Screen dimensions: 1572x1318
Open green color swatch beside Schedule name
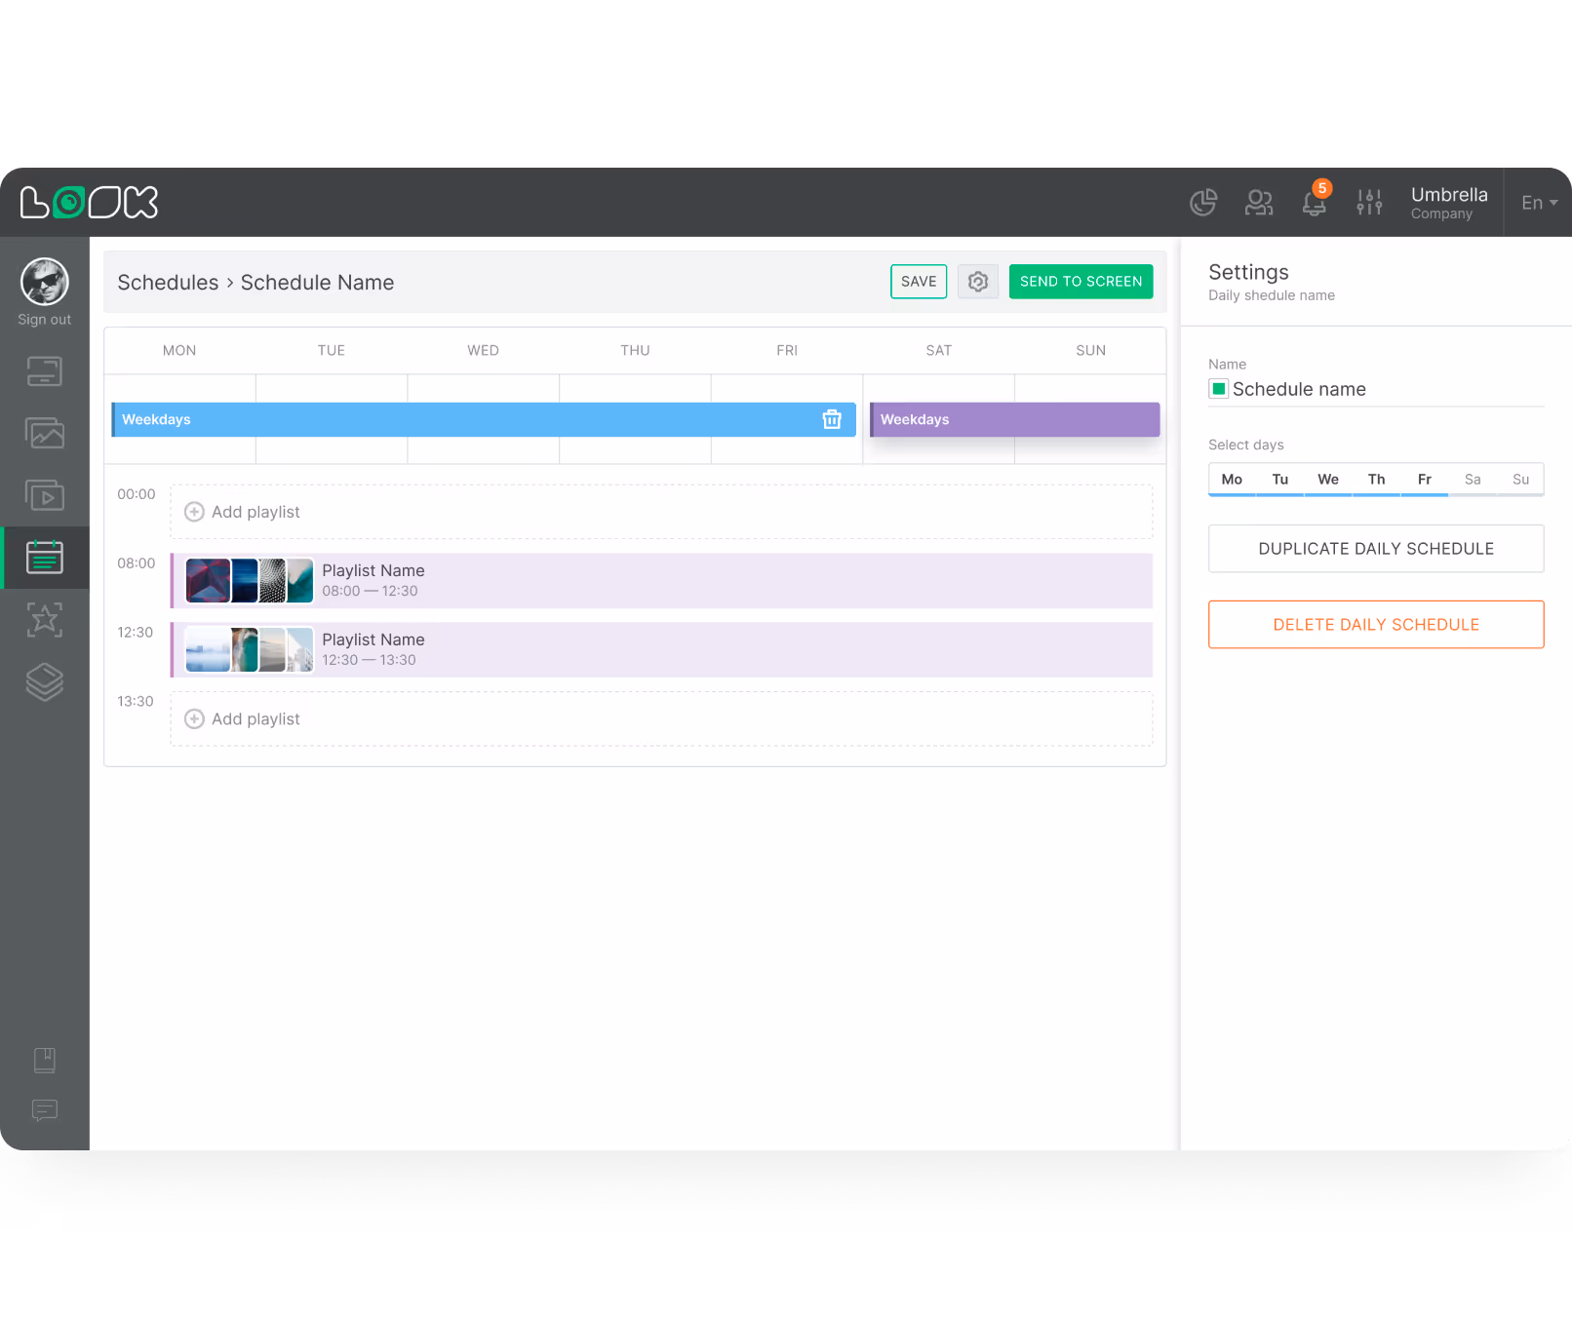1219,389
